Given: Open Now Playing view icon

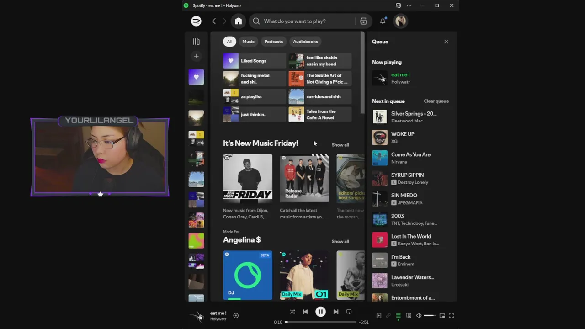Looking at the screenshot, I should pos(379,315).
